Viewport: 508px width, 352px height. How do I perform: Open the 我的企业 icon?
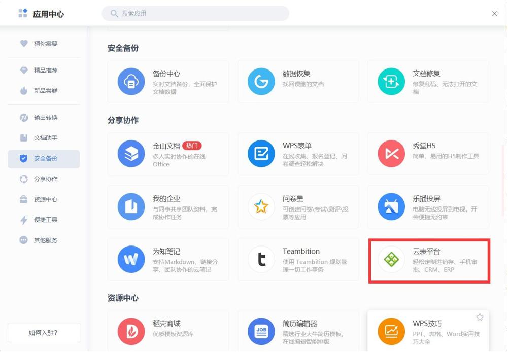[x=131, y=206]
